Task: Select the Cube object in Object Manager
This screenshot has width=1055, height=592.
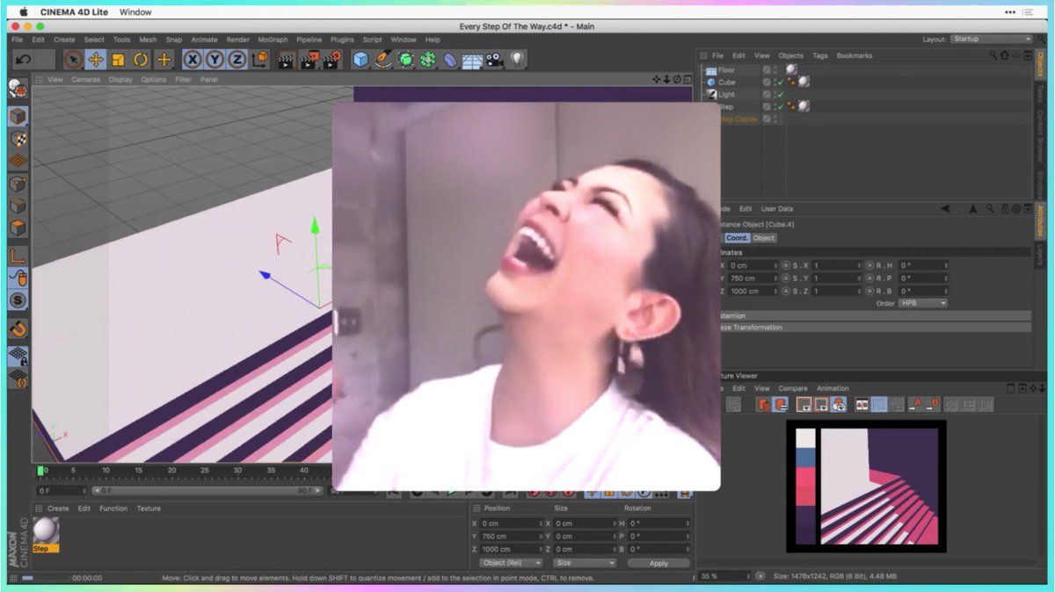Action: (726, 83)
